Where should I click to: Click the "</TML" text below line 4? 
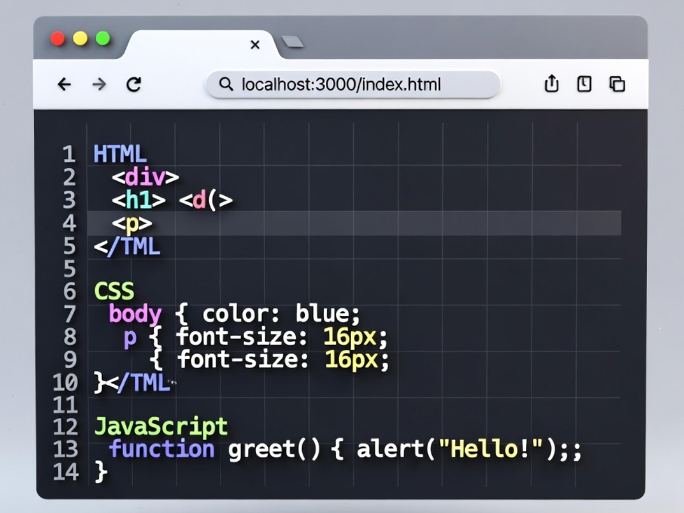[127, 246]
